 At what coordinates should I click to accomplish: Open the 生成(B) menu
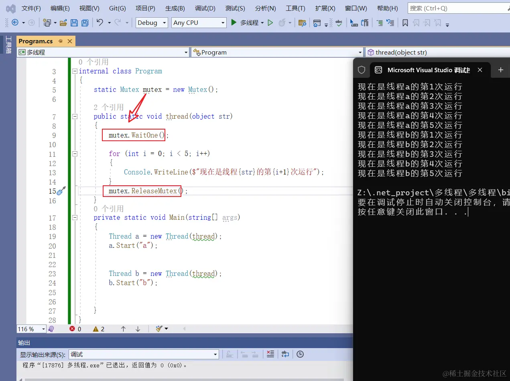pos(175,8)
